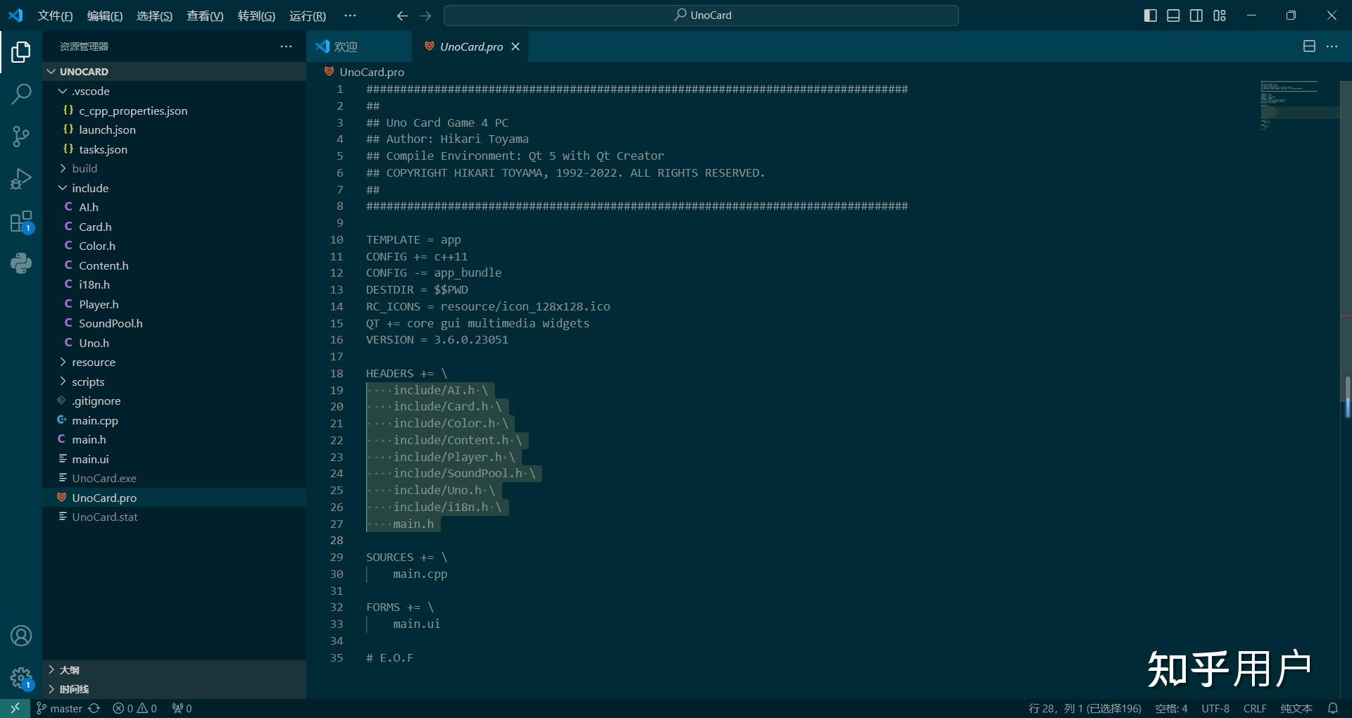Screen dimensions: 1352x718
Task: Click the split editor icon
Action: 1309,46
